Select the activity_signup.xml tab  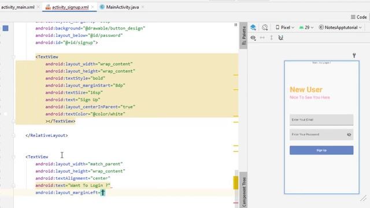(x=71, y=8)
